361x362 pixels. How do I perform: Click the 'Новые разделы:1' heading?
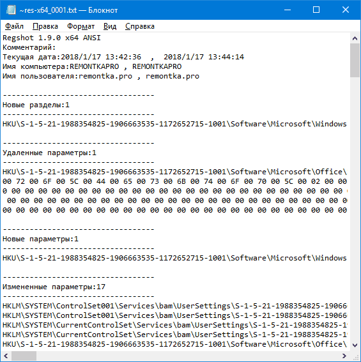[x=36, y=105]
